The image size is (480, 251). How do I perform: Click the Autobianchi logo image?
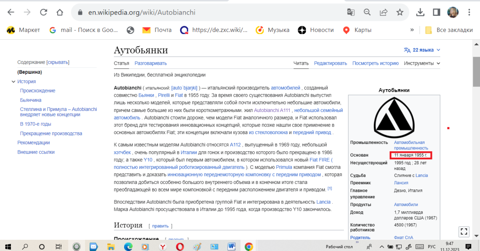(394, 117)
